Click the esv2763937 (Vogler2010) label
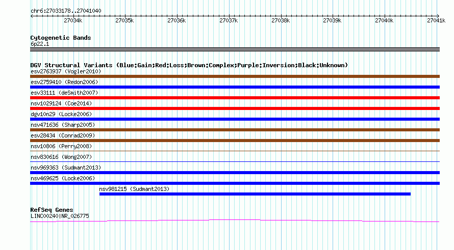 (x=66, y=71)
